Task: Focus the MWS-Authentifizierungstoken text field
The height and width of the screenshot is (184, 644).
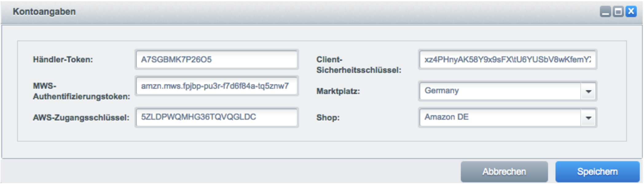Action: pyautogui.click(x=217, y=86)
